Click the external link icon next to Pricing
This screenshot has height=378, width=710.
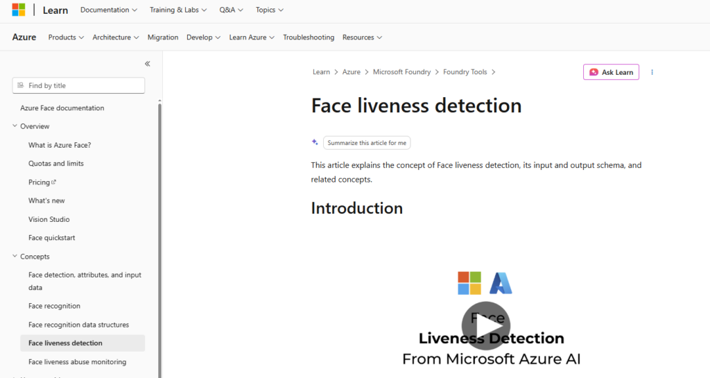[x=54, y=182]
